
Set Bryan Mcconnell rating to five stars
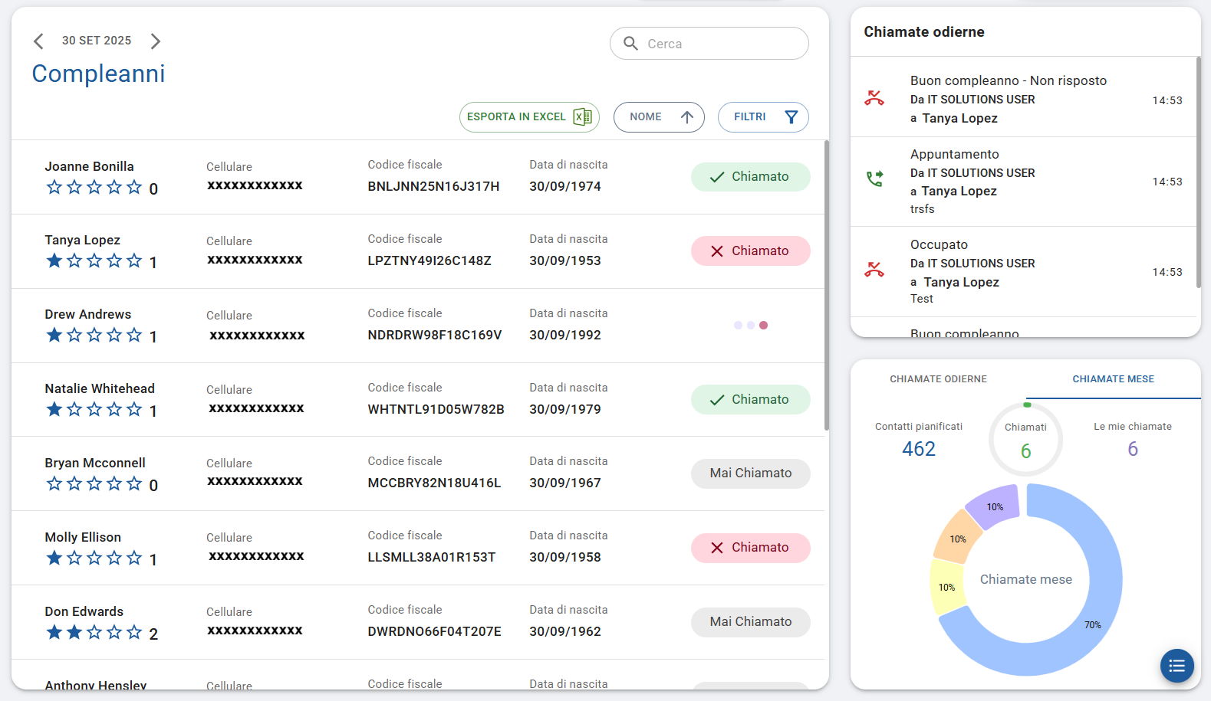coord(134,484)
